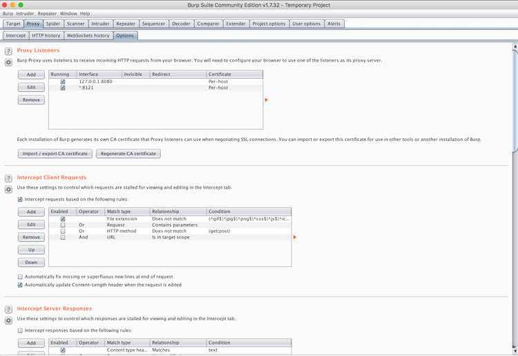518x356 pixels.
Task: Click the Certificate column header in listeners
Action: pyautogui.click(x=235, y=74)
